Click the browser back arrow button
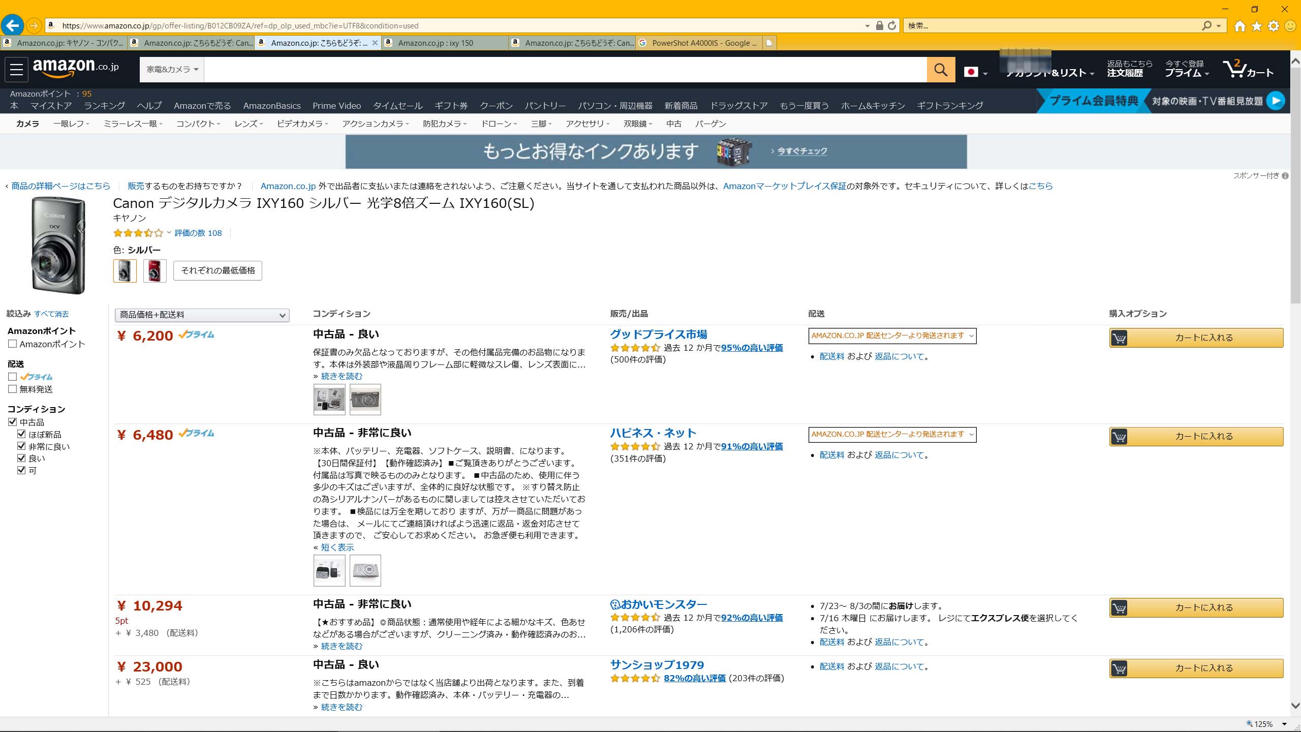Screen dimensions: 1301x732 (x=12, y=25)
